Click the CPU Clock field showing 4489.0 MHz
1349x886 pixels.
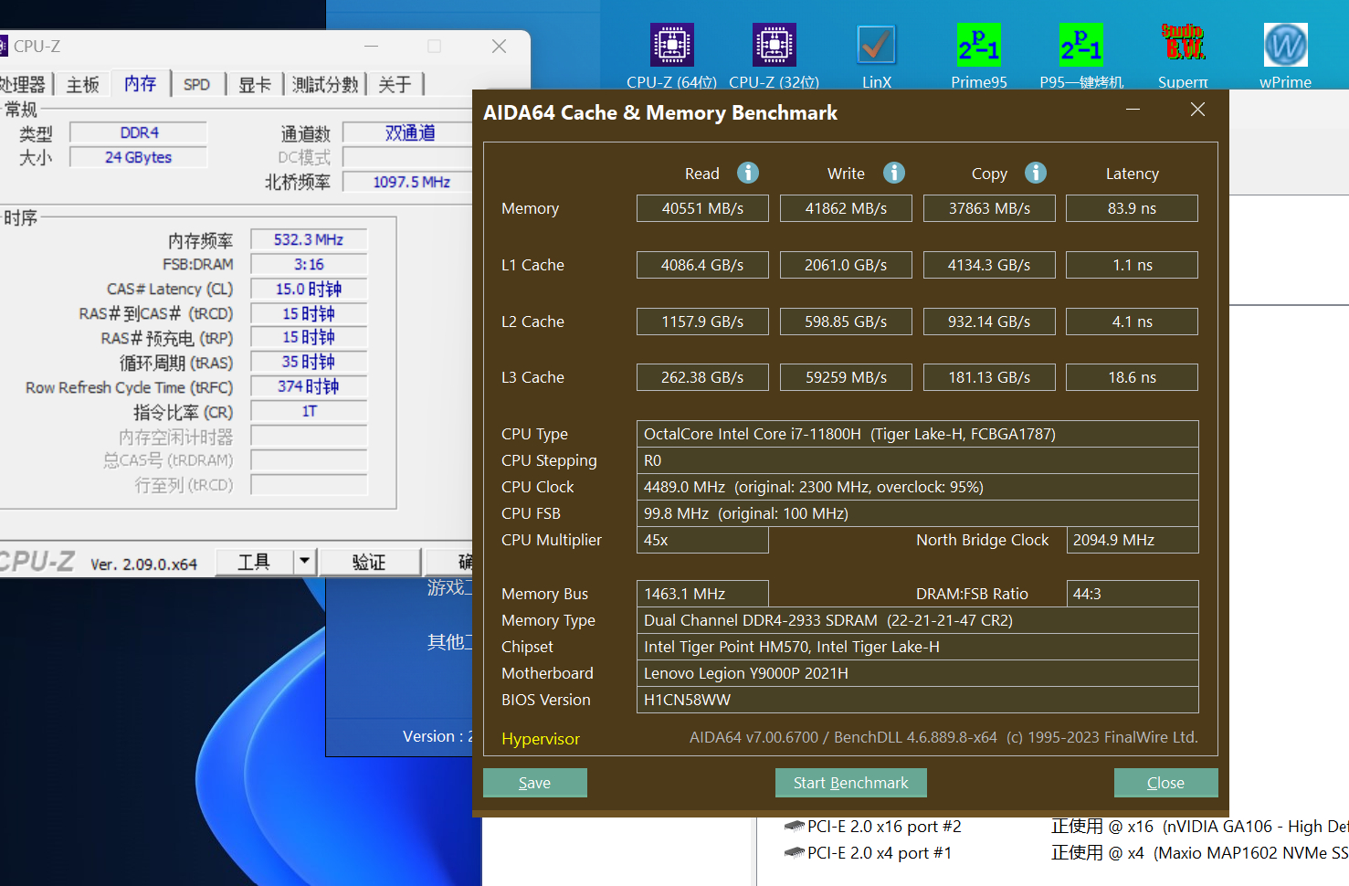pos(917,487)
